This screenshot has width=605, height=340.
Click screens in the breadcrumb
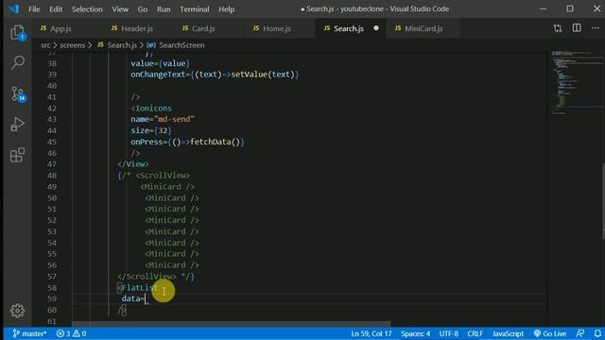pos(72,45)
